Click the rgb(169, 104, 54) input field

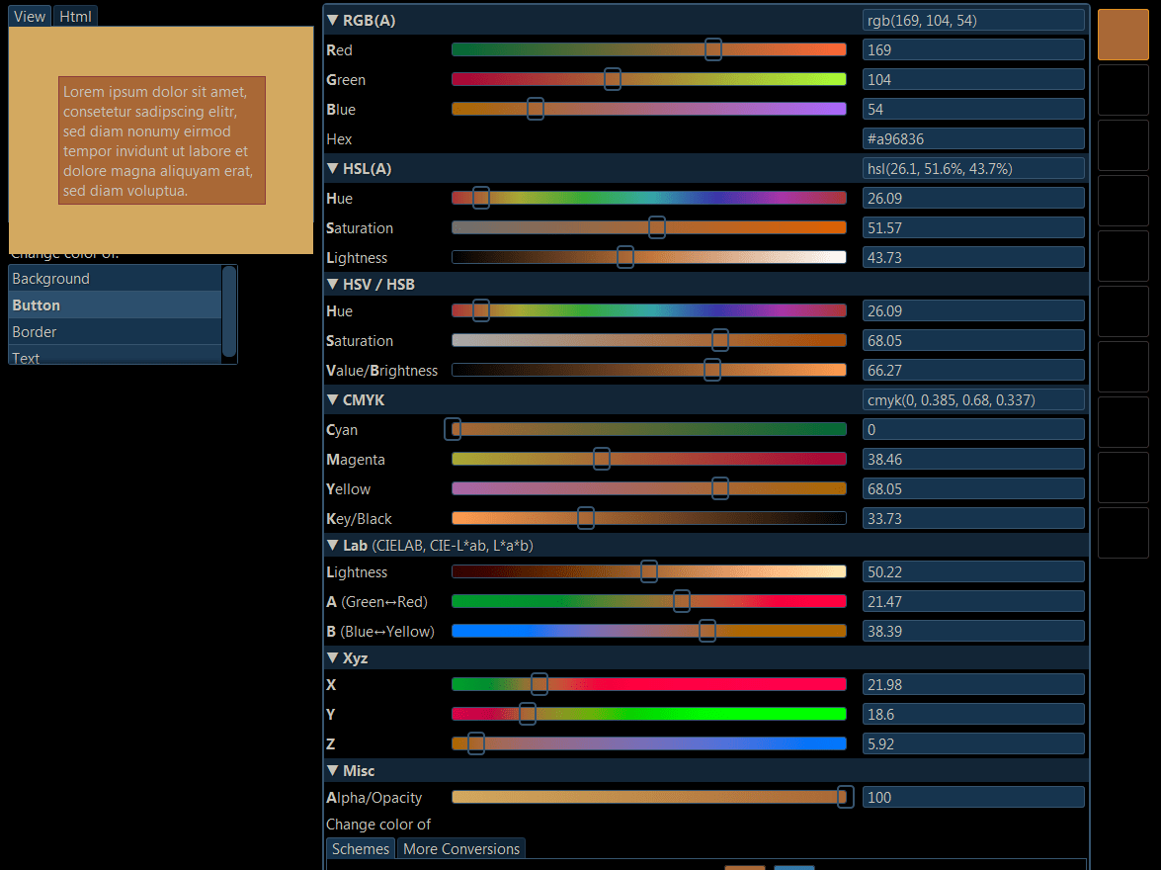pos(973,21)
